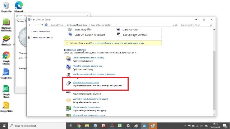
Task: Open 'Get recommendations to make your computer easier' link
Action: coord(118,43)
